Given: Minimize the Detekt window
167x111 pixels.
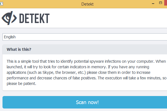Looking at the screenshot, I should coord(153,4).
